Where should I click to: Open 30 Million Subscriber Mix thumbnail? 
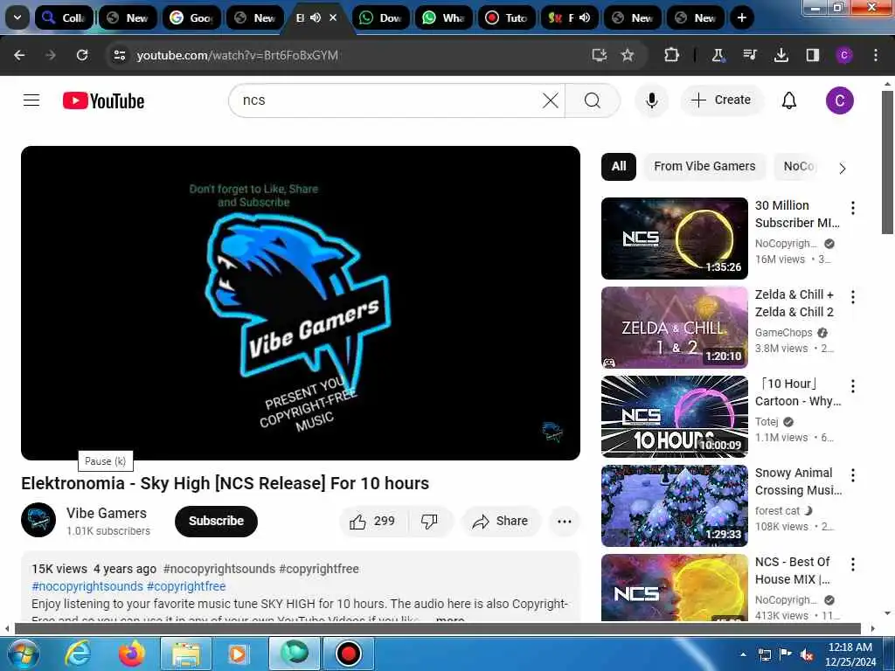click(674, 238)
